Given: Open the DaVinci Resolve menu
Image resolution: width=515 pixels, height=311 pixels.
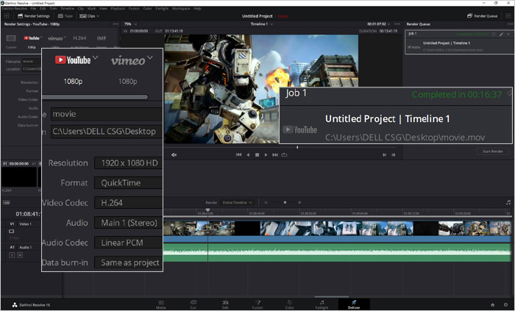Looking at the screenshot, I should click(x=14, y=9).
